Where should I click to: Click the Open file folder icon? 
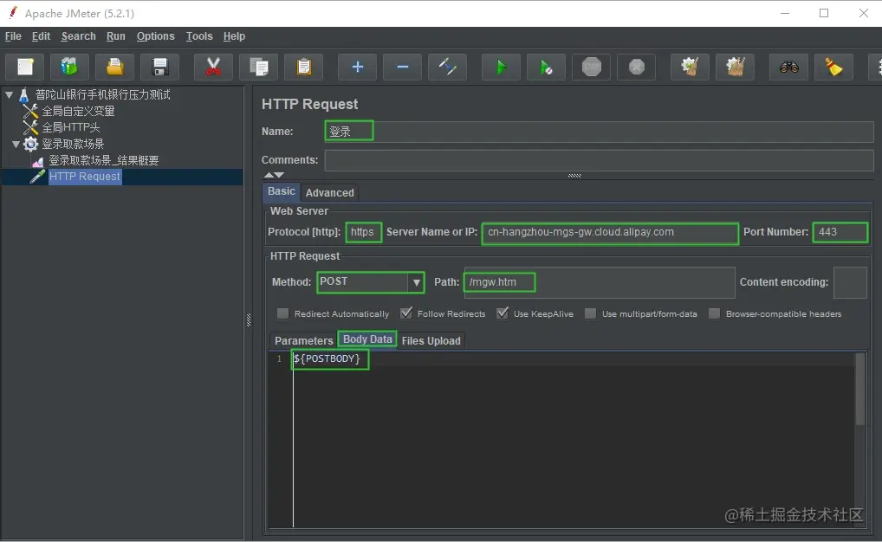(114, 67)
